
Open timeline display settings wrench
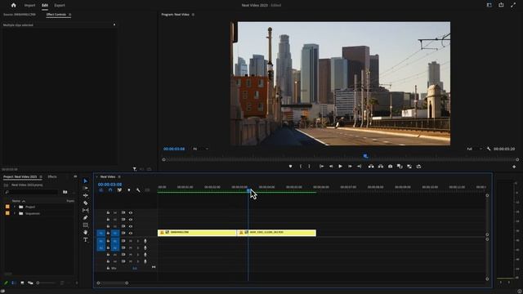click(138, 190)
